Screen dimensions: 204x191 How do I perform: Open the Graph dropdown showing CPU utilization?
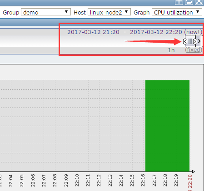177,12
